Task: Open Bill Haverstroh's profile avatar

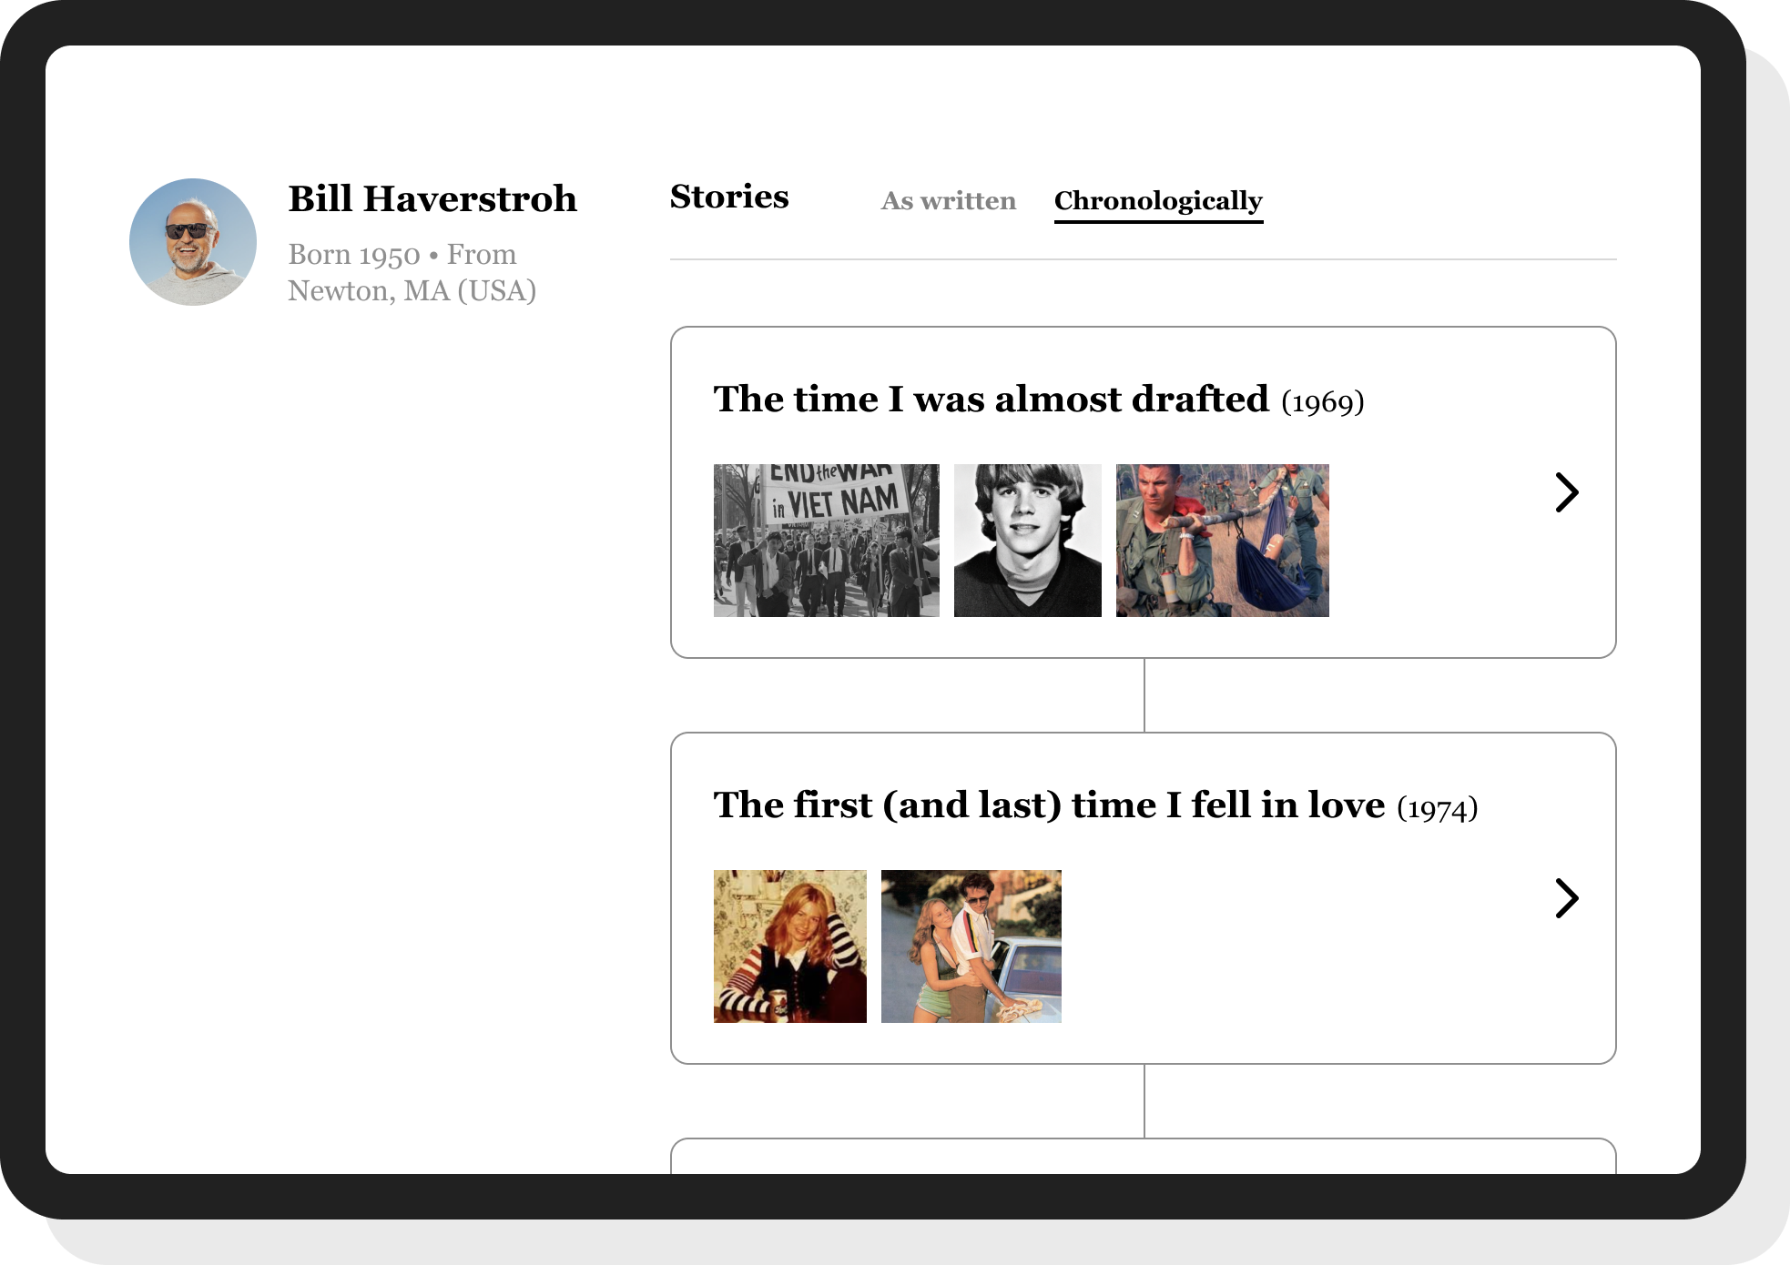Action: tap(193, 242)
